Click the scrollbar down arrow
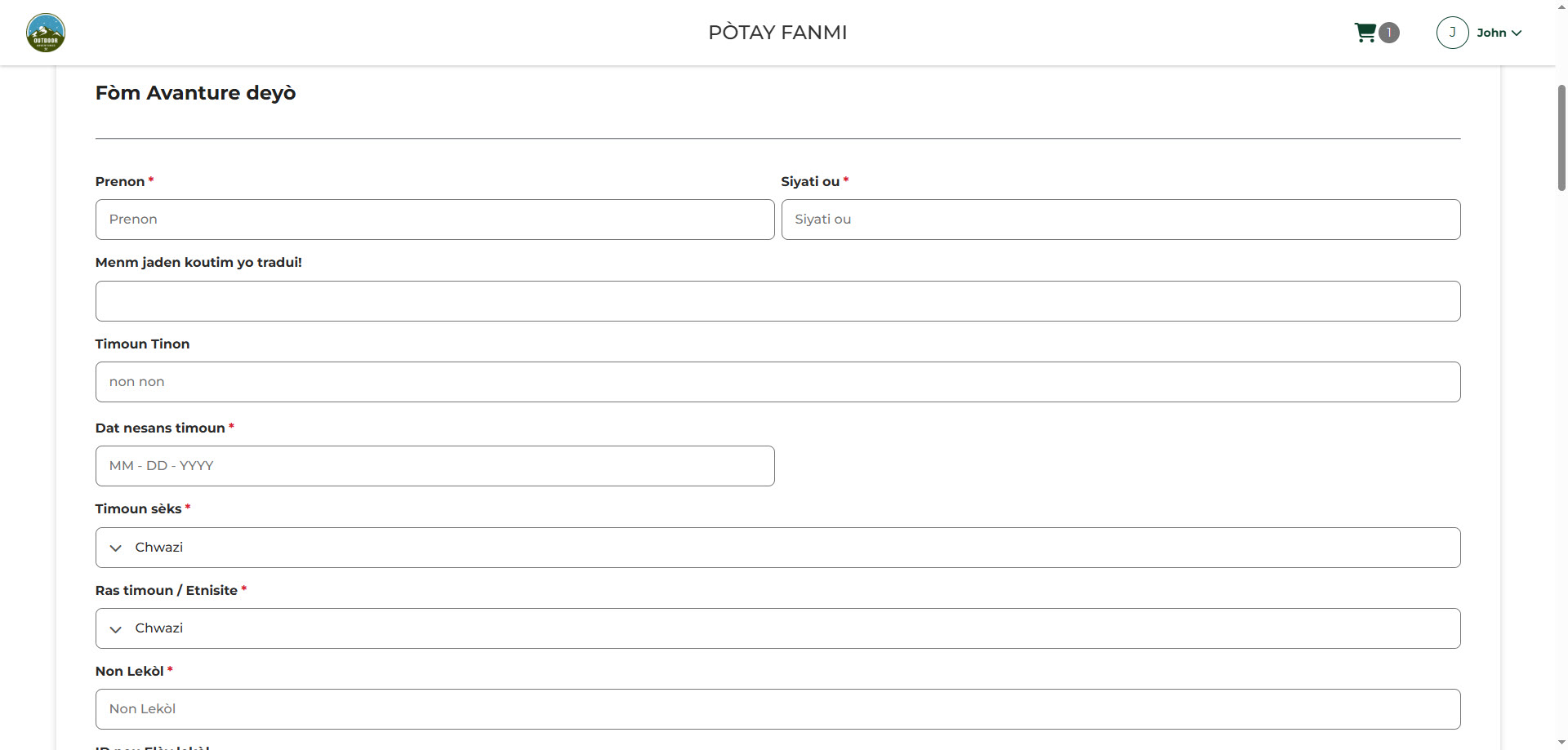This screenshot has height=750, width=1568. [x=1561, y=743]
